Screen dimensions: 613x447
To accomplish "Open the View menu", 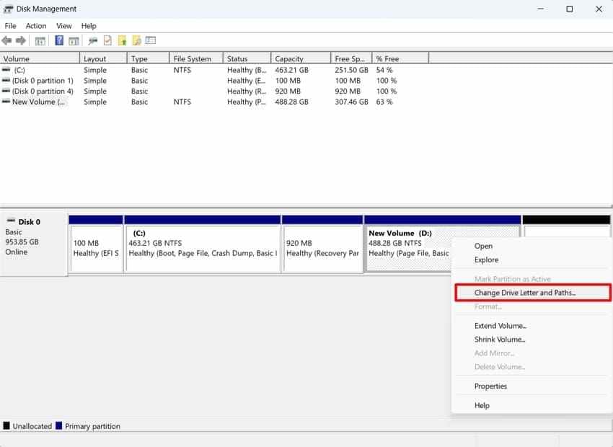I will click(x=64, y=26).
